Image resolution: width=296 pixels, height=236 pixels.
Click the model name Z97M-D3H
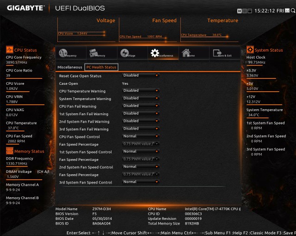point(102,209)
